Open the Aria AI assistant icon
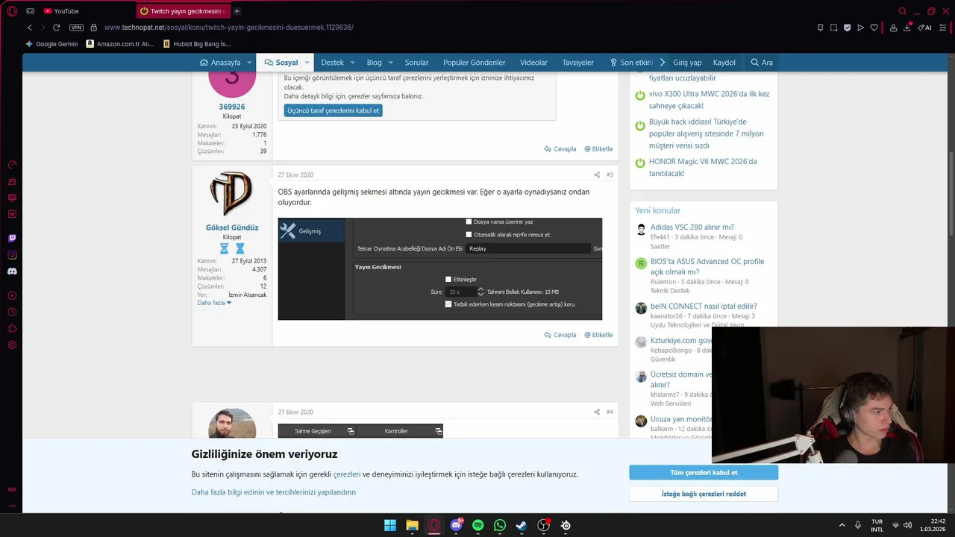This screenshot has width=955, height=537. coord(924,28)
